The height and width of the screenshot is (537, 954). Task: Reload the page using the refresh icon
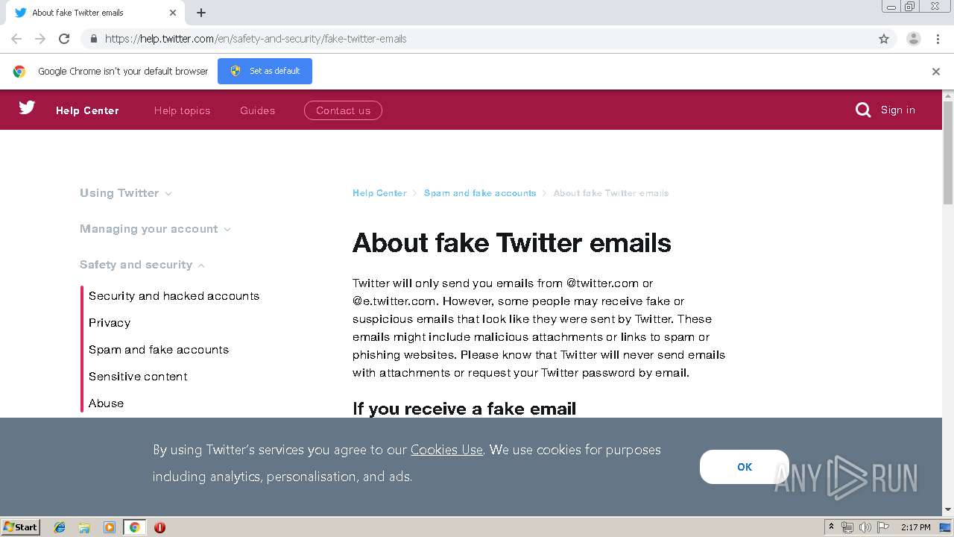pyautogui.click(x=64, y=39)
